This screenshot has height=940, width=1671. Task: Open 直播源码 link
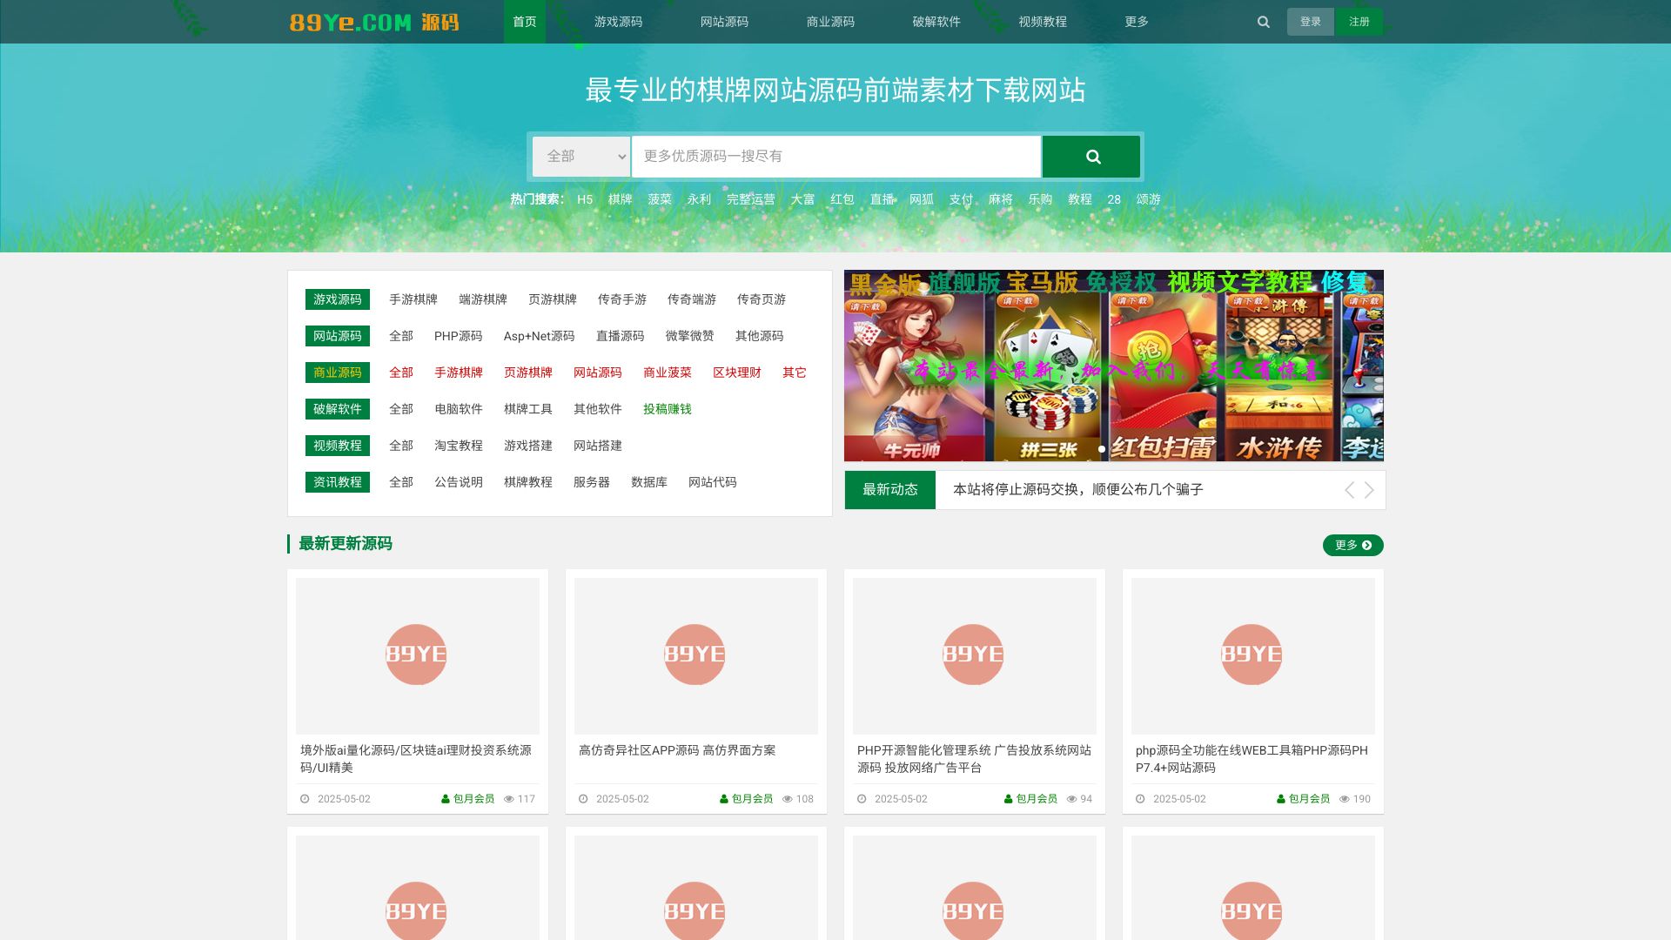(x=621, y=336)
